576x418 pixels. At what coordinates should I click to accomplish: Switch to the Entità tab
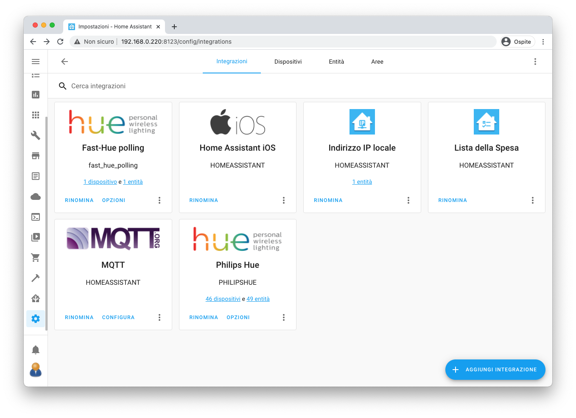[336, 62]
